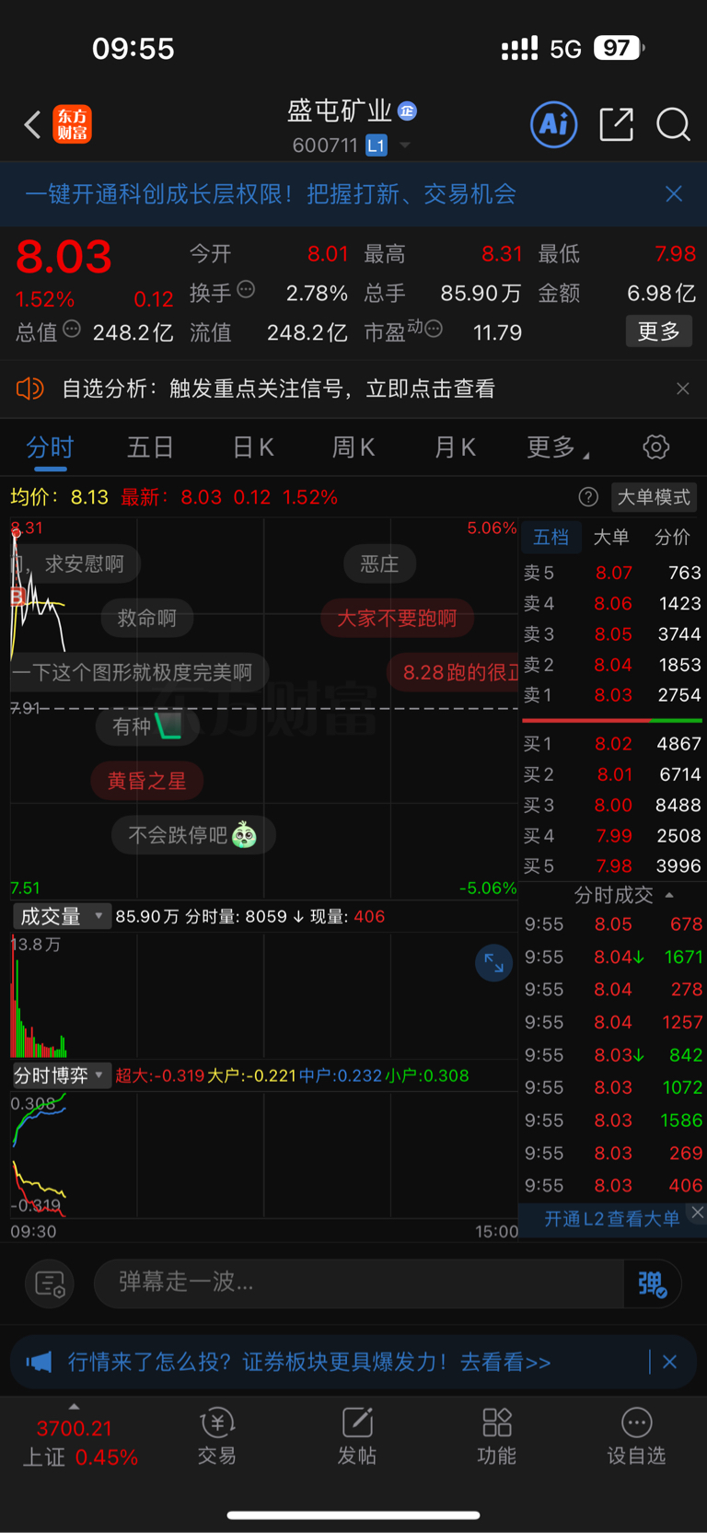Image resolution: width=707 pixels, height=1533 pixels.
Task: Open the 科创成长层权限 banner link
Action: point(271,193)
